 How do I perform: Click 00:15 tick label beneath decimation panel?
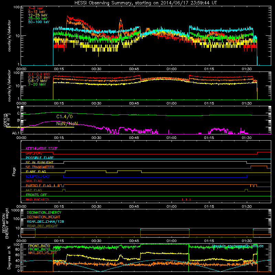[x=59, y=241]
